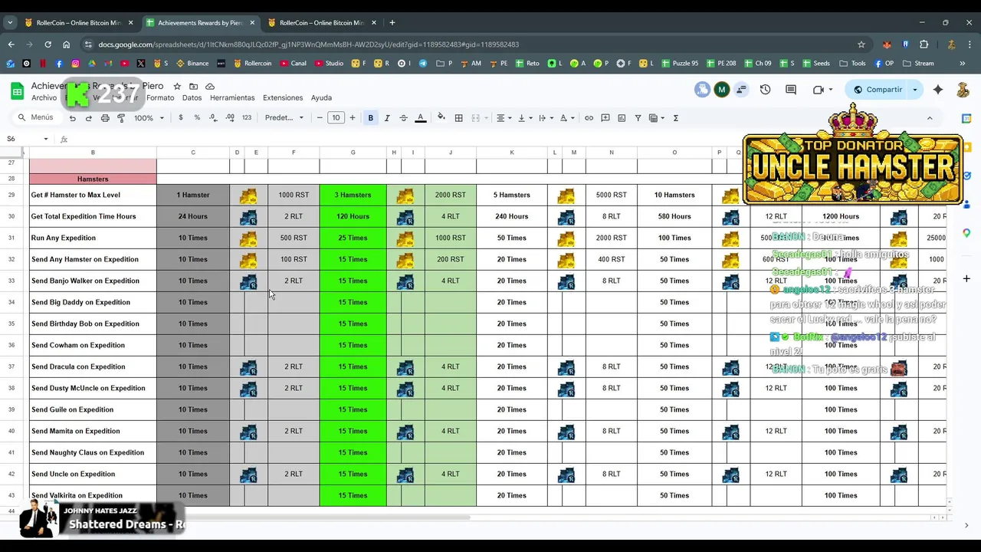Screen dimensions: 981x552
Task: Reload the page with browser refresh icon
Action: [x=48, y=44]
